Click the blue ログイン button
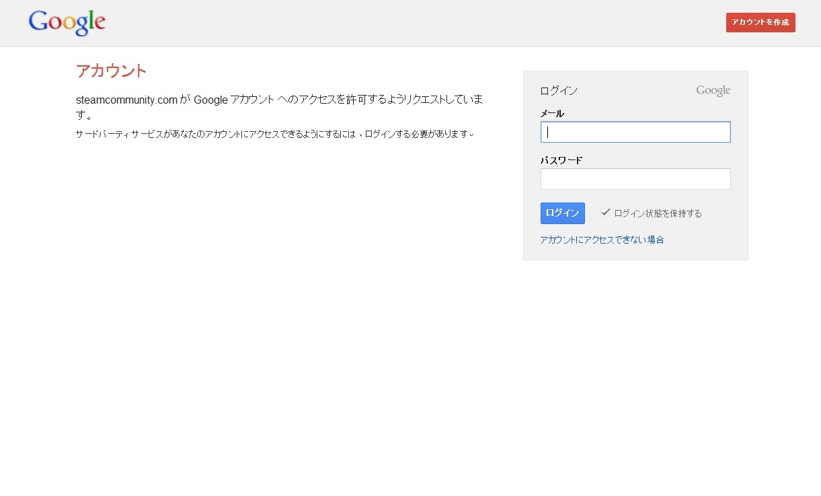The image size is (821, 496). click(562, 213)
